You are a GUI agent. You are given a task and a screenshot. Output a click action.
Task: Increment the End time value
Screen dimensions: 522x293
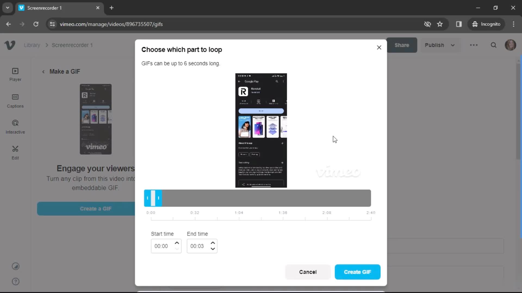point(213,243)
